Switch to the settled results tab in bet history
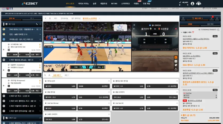The width and height of the screenshot is (223, 124). tap(210, 24)
